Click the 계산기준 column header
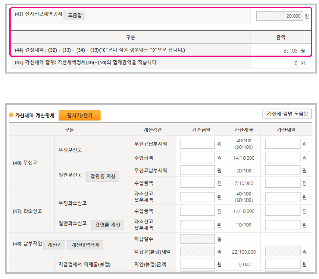 click(x=153, y=129)
